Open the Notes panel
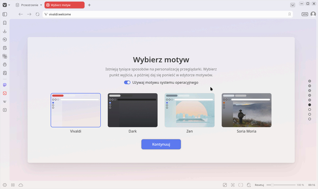Screen dimensions: 318x189 pyautogui.click(x=5, y=48)
